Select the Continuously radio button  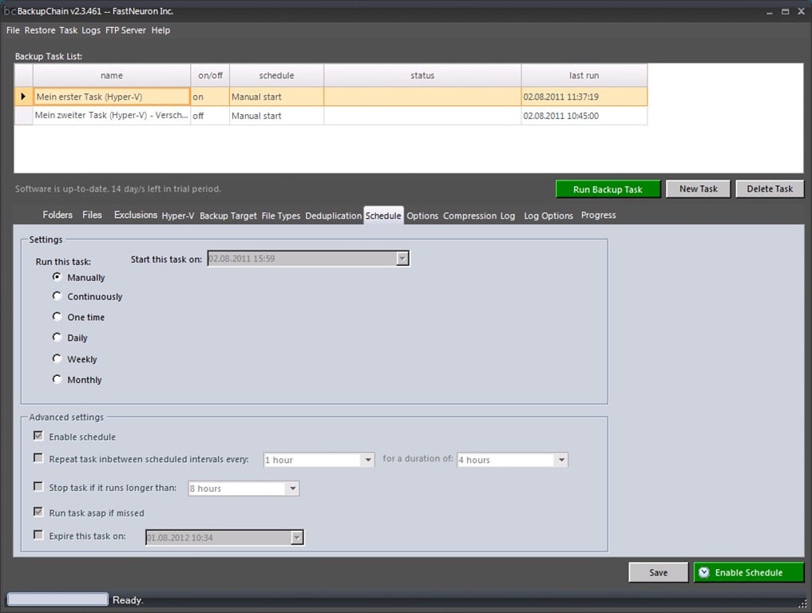57,296
